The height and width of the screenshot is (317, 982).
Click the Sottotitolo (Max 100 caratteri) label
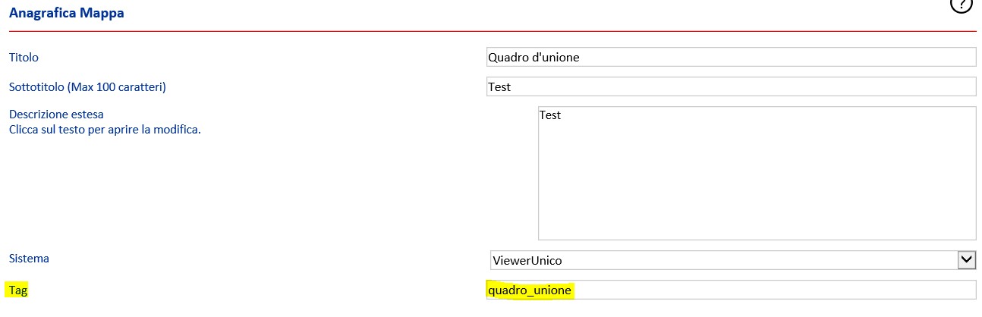87,86
